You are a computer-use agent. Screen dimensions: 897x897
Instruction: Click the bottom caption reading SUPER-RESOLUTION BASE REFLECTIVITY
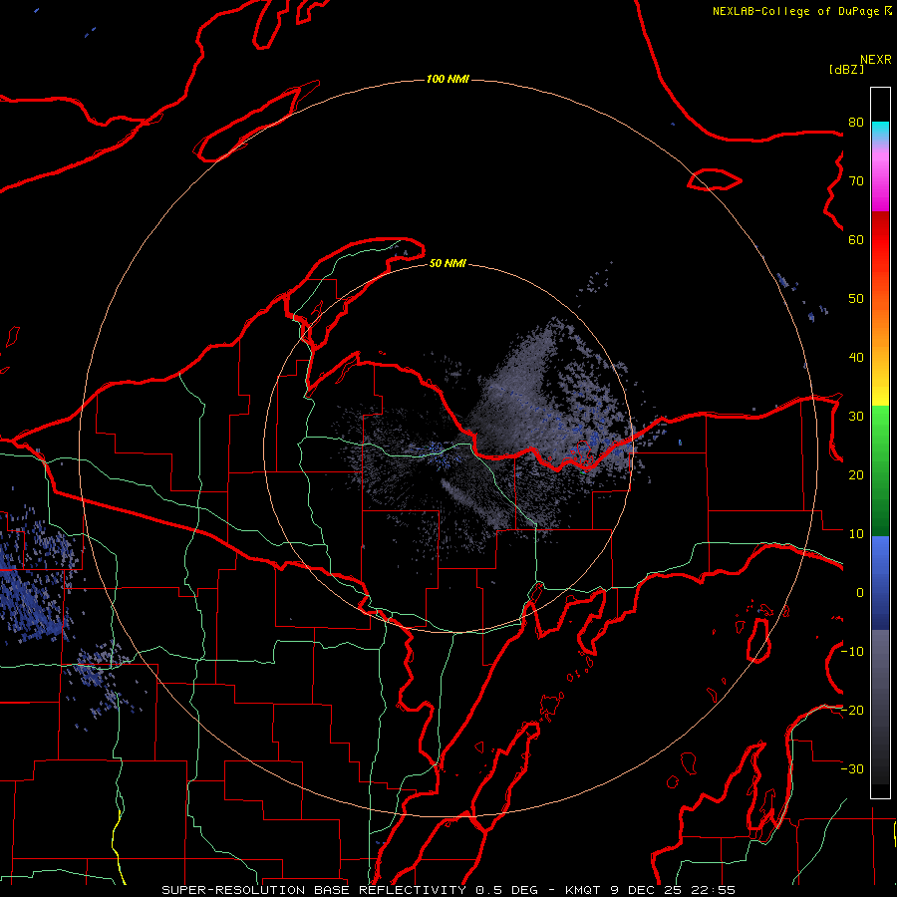[314, 890]
